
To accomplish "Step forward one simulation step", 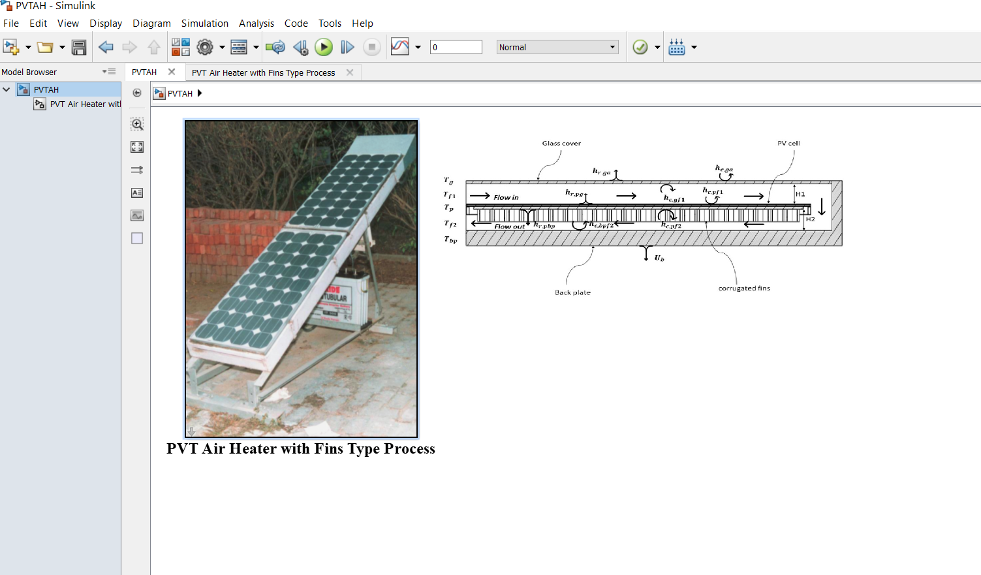I will (347, 46).
